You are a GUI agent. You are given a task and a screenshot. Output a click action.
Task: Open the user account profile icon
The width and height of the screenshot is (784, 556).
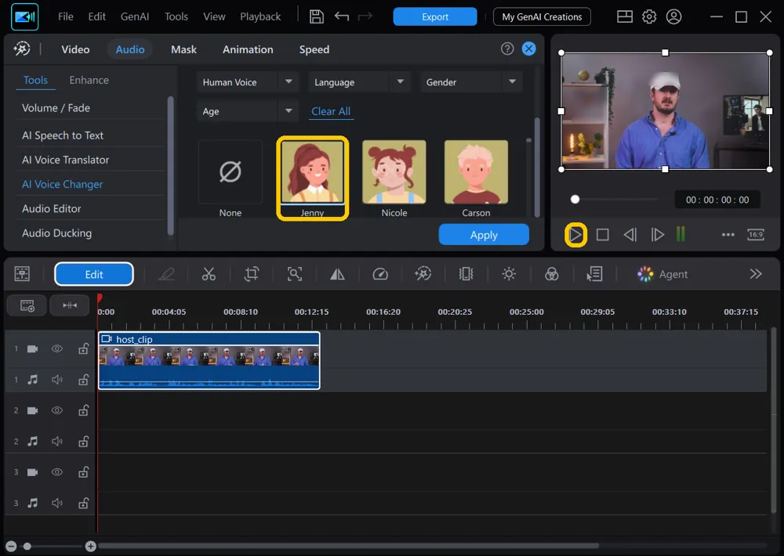(673, 16)
